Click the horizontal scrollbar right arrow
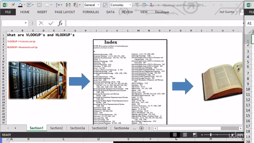 (241, 128)
